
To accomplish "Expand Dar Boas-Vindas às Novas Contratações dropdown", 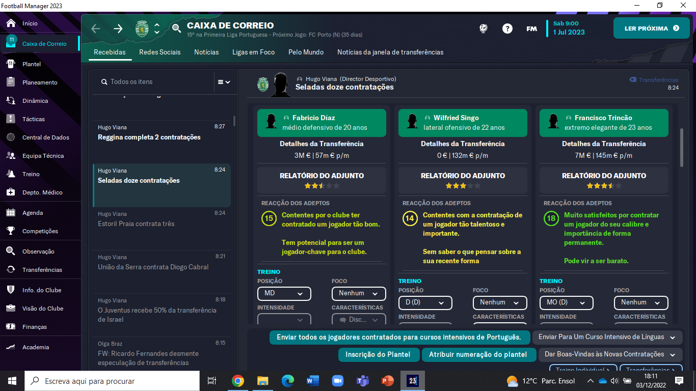I will click(x=610, y=354).
